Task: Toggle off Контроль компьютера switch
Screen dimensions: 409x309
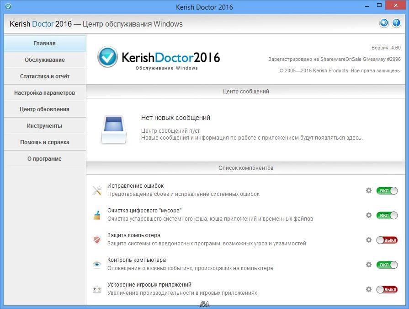Action: [387, 265]
